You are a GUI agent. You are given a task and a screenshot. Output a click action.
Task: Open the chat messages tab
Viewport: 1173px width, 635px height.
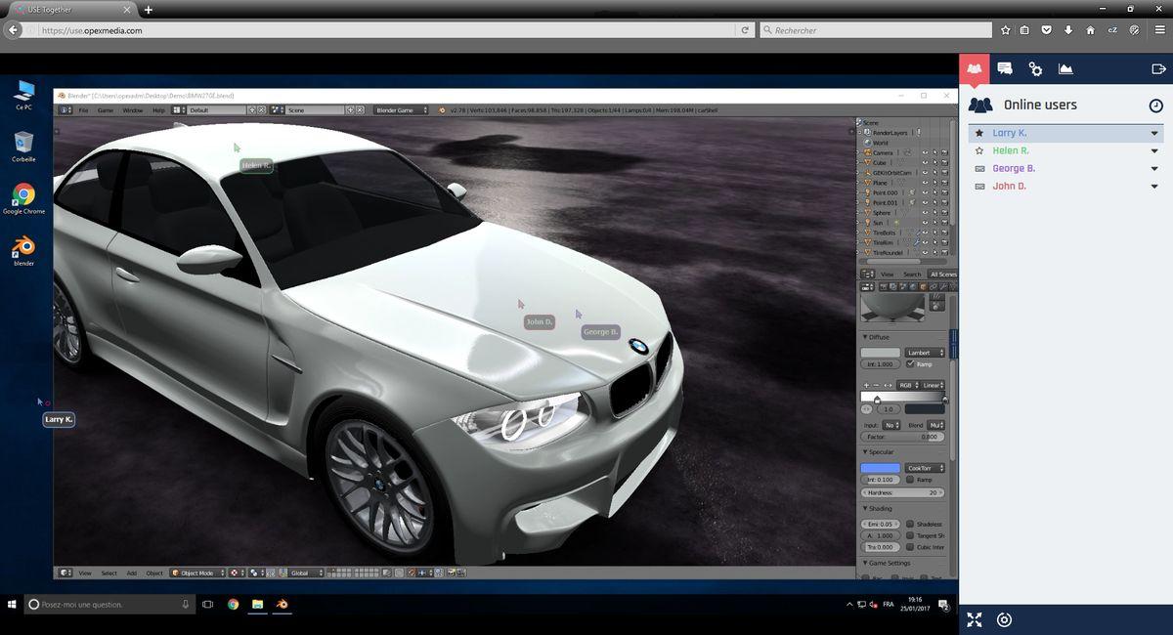point(1005,68)
